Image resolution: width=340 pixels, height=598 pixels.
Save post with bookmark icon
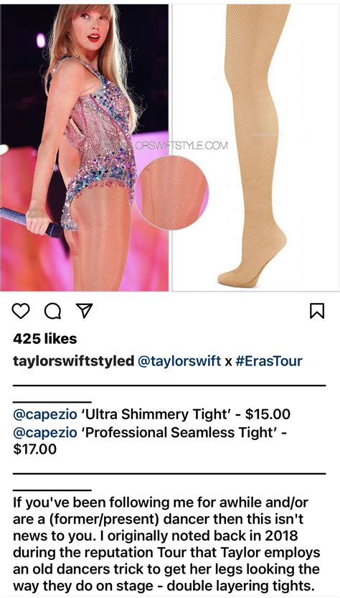pyautogui.click(x=318, y=311)
